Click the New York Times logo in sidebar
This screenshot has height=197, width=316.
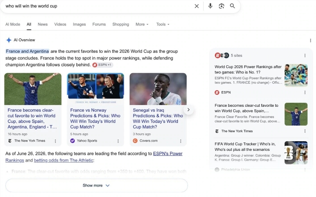pos(217,131)
